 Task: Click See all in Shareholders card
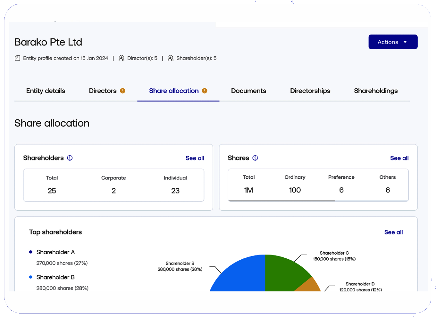click(x=195, y=158)
